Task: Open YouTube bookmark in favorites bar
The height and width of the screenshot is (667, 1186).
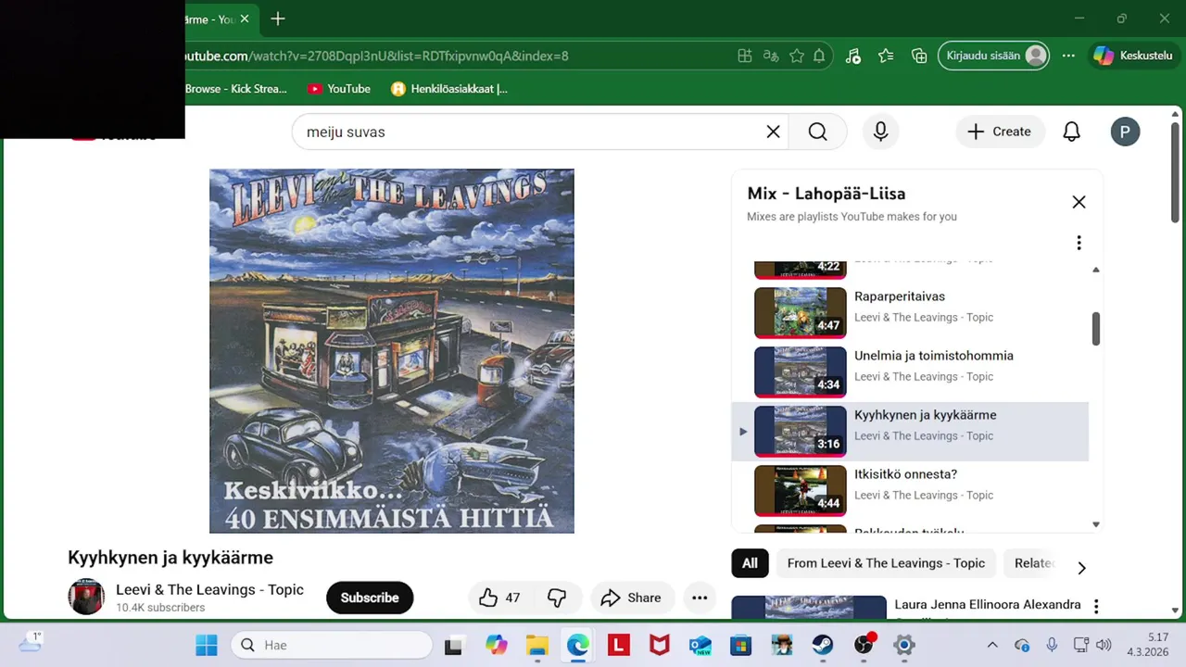Action: pyautogui.click(x=339, y=89)
